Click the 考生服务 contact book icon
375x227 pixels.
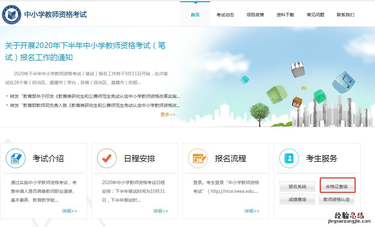point(289,158)
